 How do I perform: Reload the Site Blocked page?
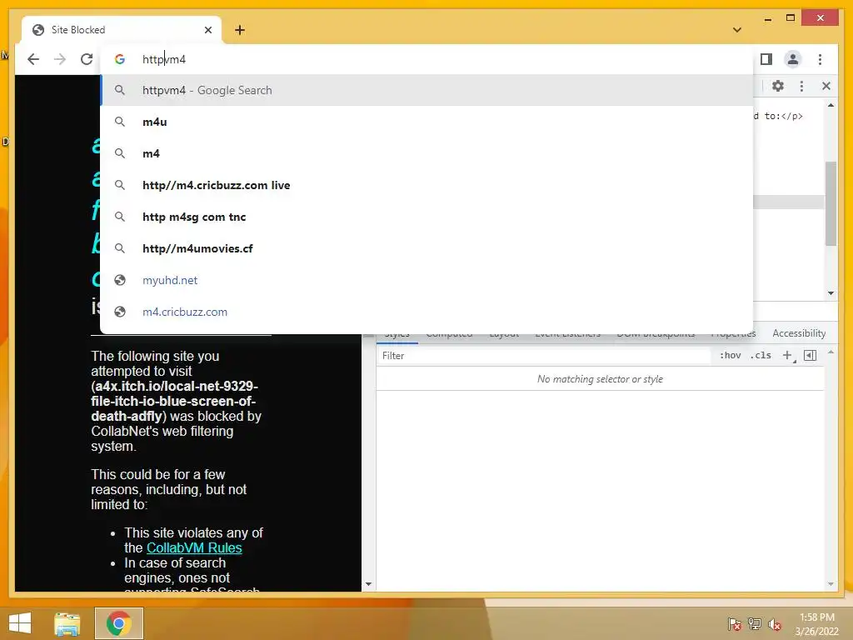(87, 59)
